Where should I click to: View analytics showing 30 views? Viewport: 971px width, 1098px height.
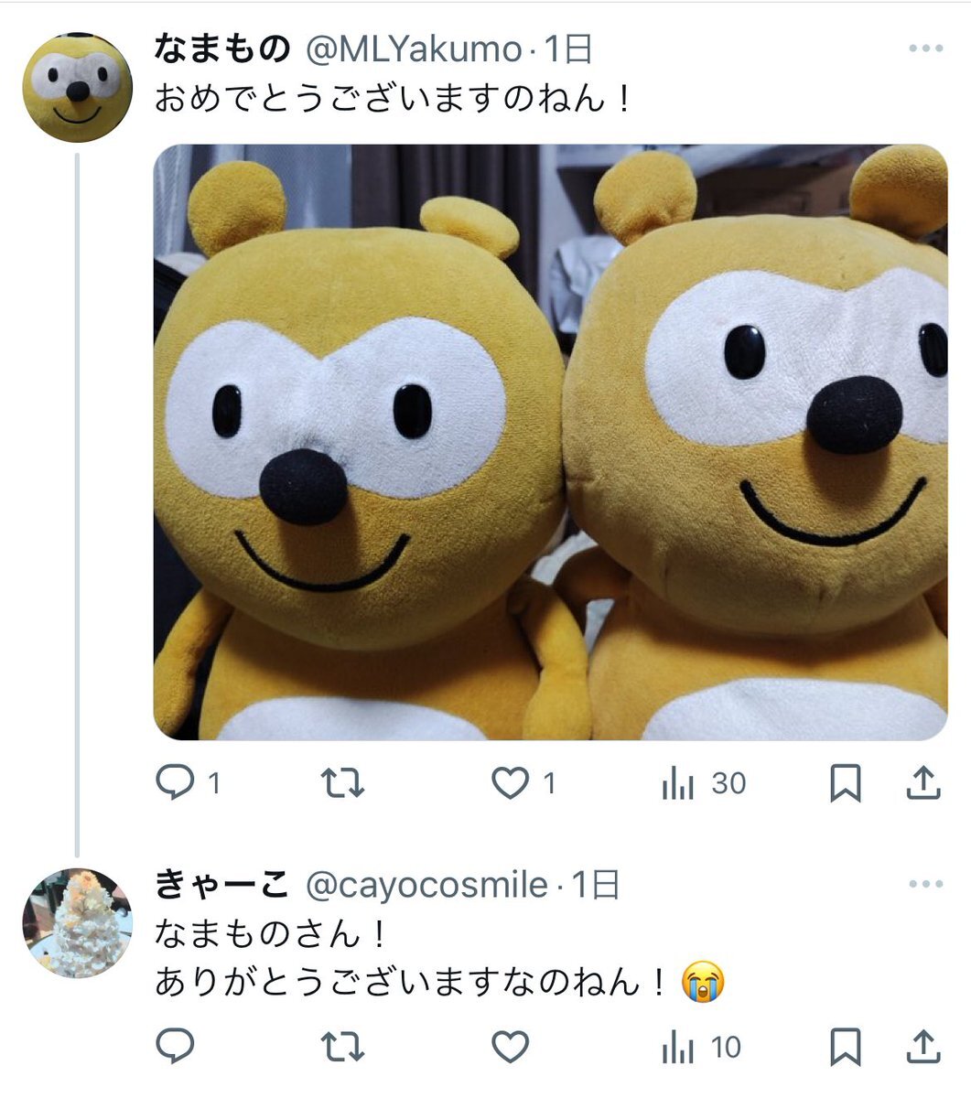[703, 784]
